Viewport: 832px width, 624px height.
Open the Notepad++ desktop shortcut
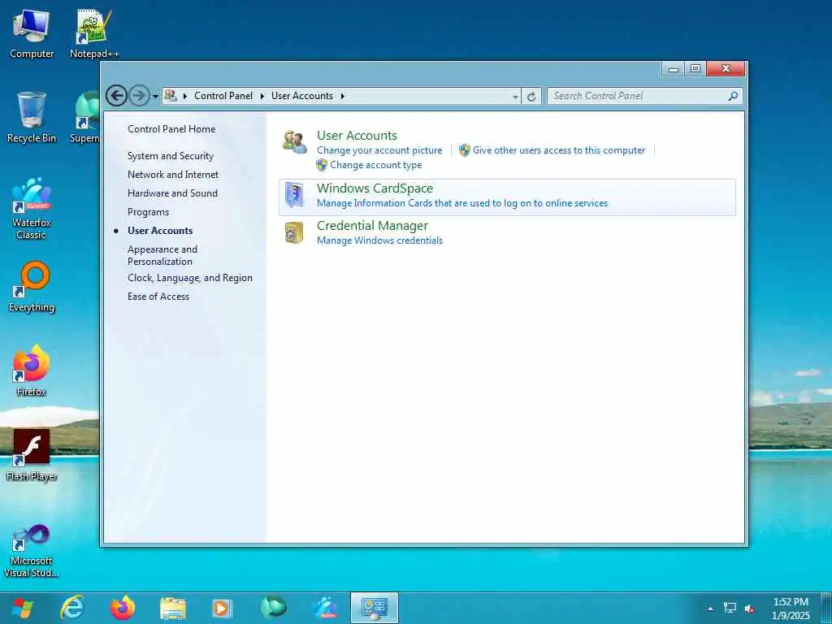click(94, 33)
